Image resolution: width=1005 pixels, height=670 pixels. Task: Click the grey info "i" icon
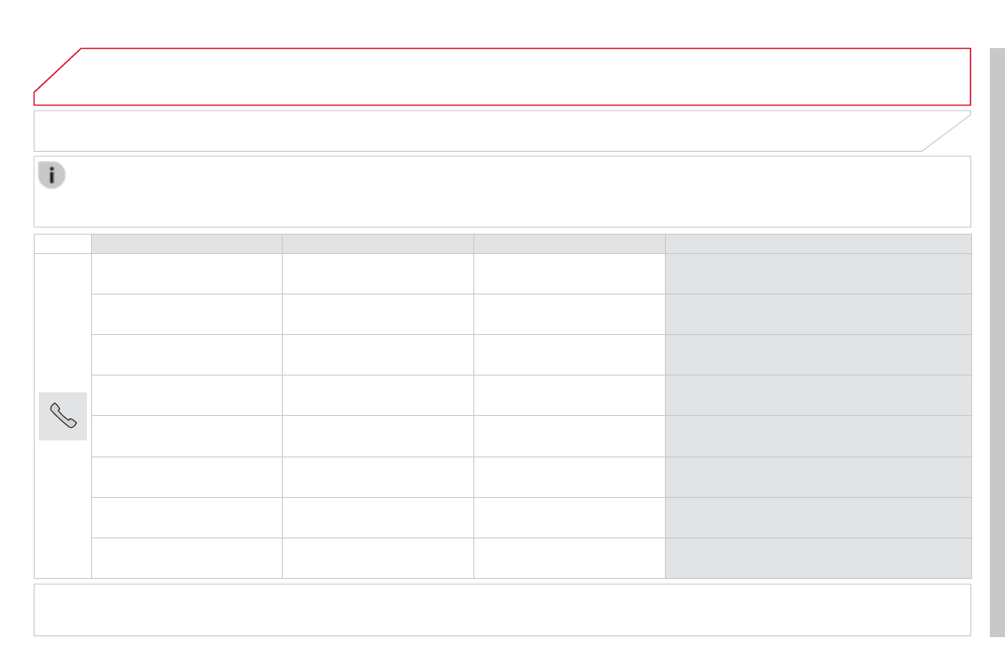click(51, 176)
